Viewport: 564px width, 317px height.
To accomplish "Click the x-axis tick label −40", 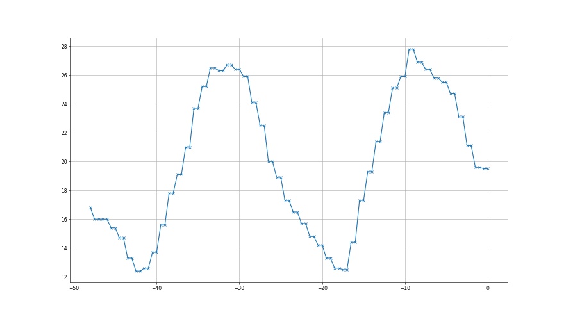I will point(156,288).
